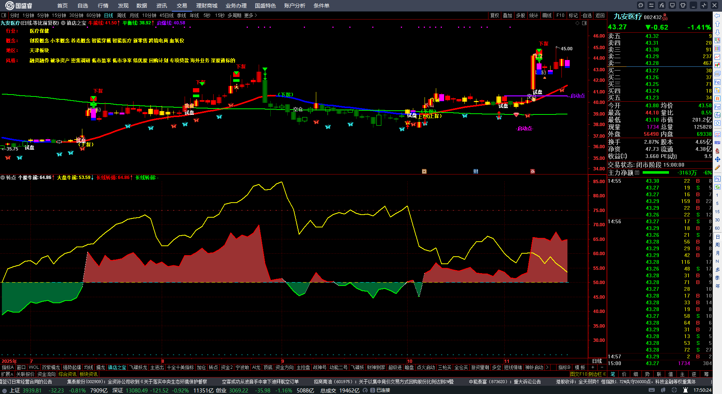Screen dimensions: 722x394
Task: Expand the 扩展 panel arrow
Action: coord(7,374)
